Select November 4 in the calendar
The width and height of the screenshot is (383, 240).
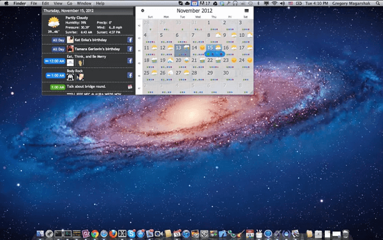[x=151, y=38]
